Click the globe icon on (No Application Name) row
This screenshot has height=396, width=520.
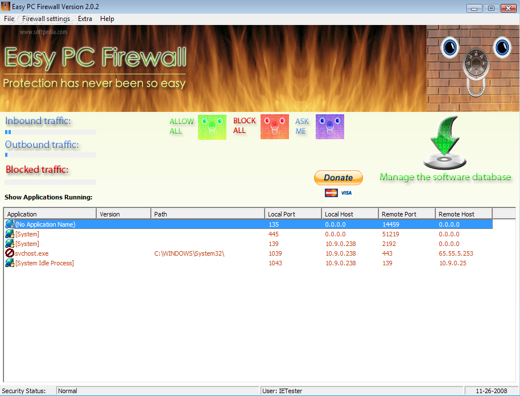pyautogui.click(x=10, y=224)
